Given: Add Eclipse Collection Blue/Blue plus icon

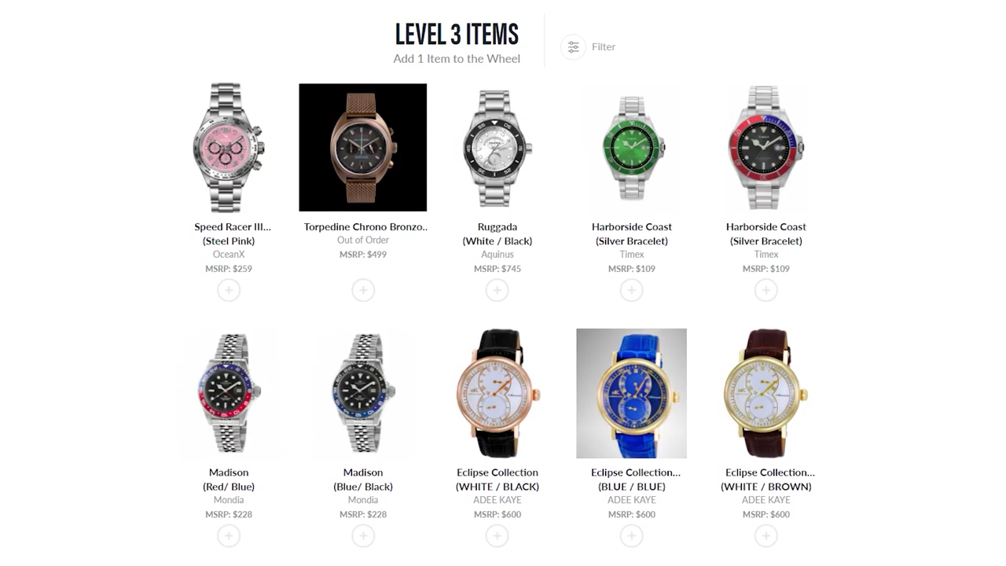Looking at the screenshot, I should coord(631,536).
